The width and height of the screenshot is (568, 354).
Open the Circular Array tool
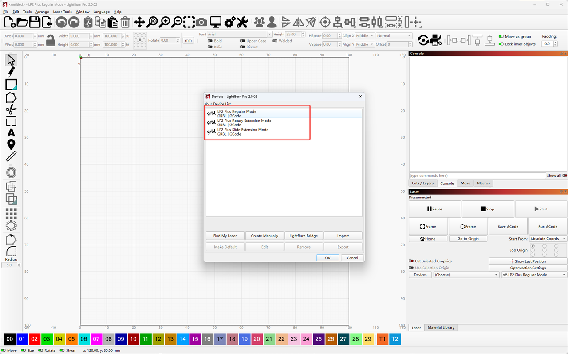point(11,226)
